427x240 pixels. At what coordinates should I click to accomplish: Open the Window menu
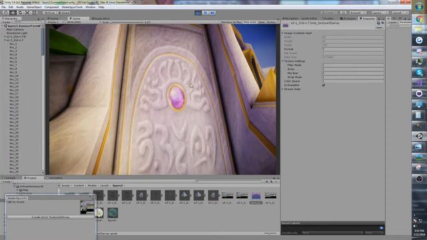click(91, 7)
